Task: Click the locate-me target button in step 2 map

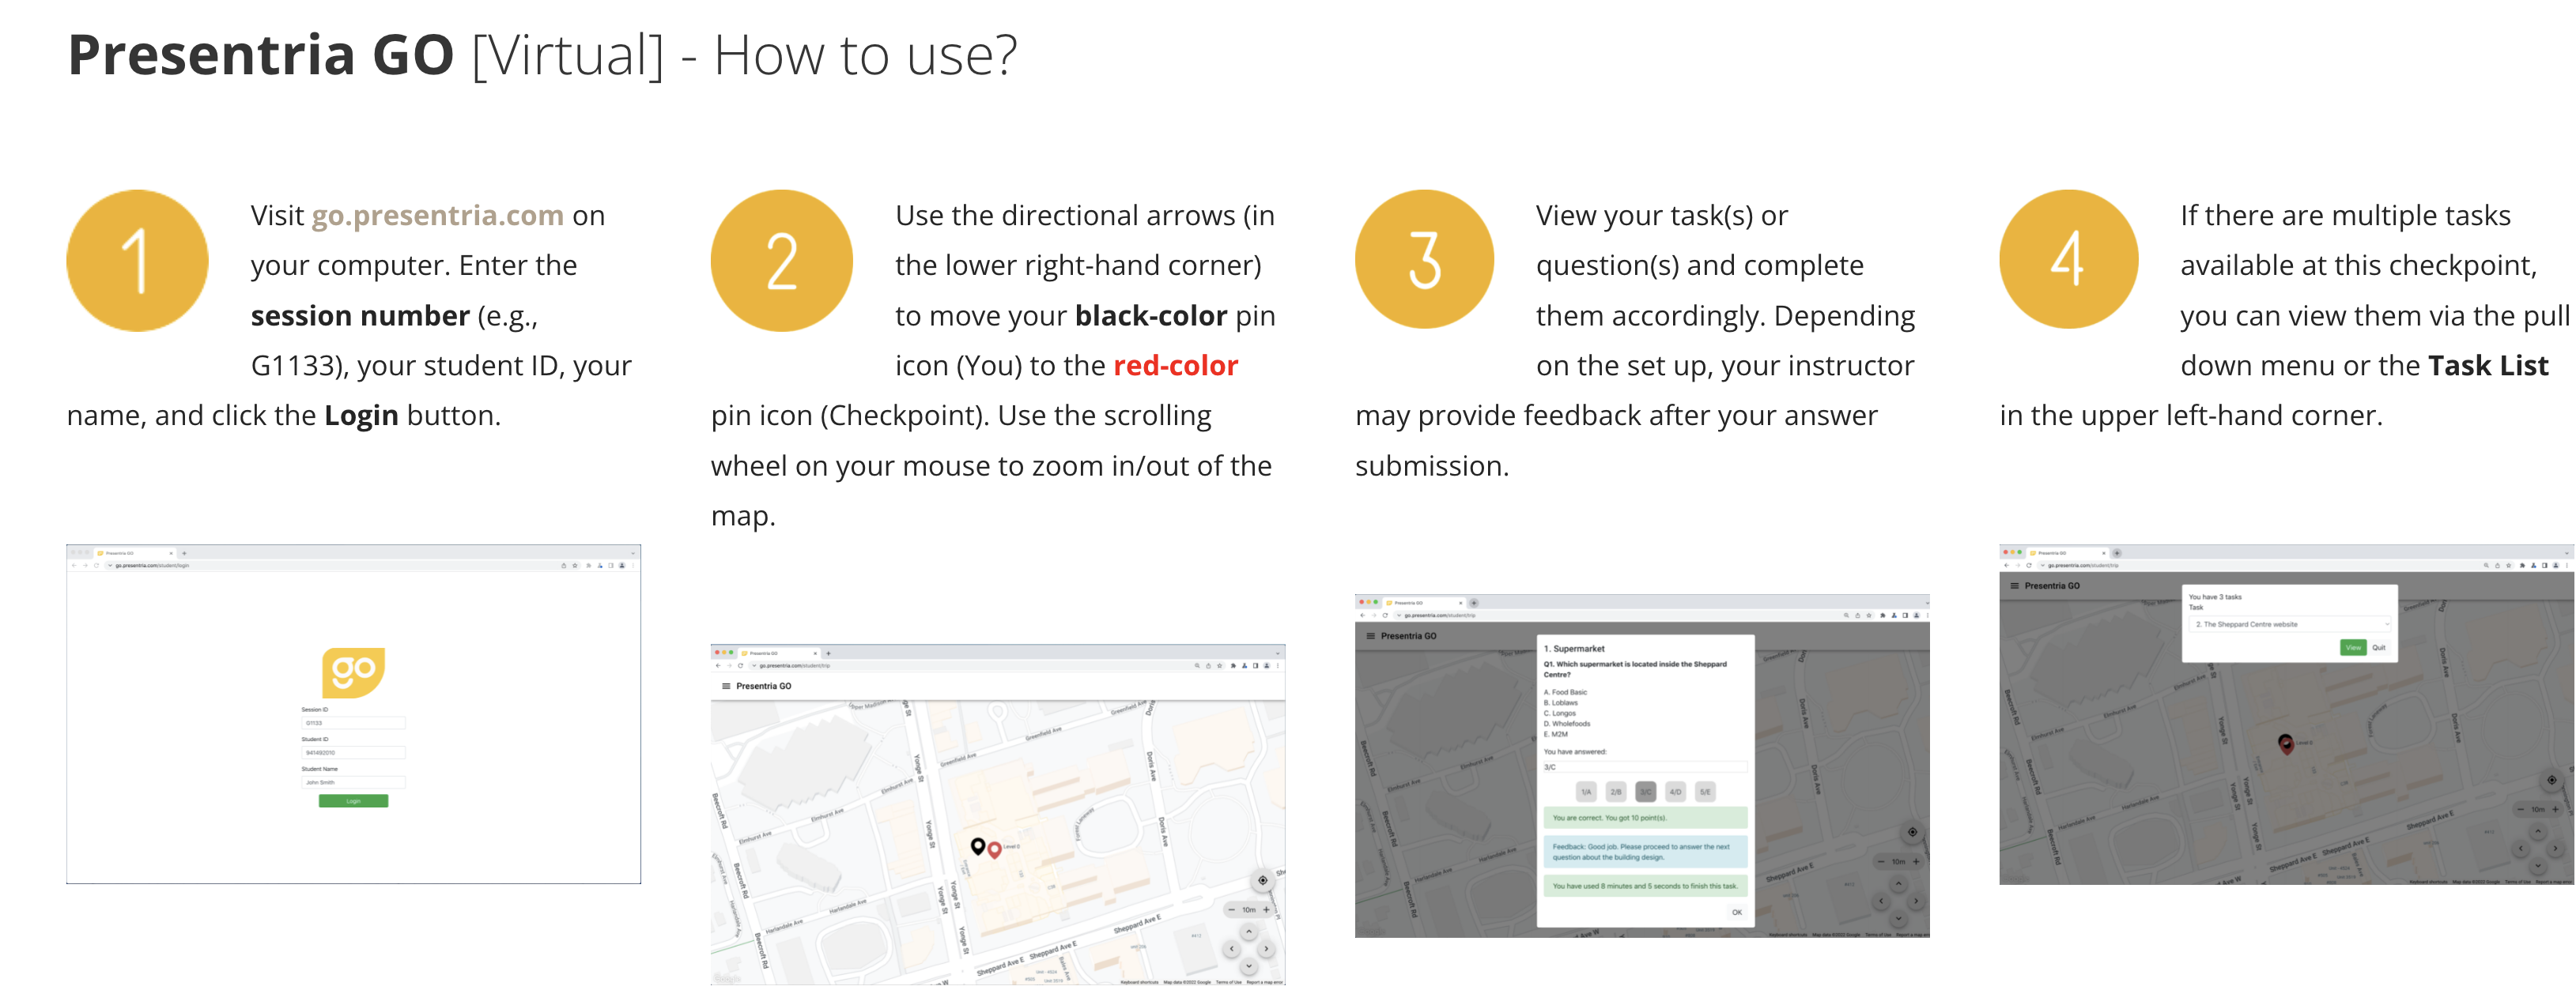Action: tap(1262, 880)
